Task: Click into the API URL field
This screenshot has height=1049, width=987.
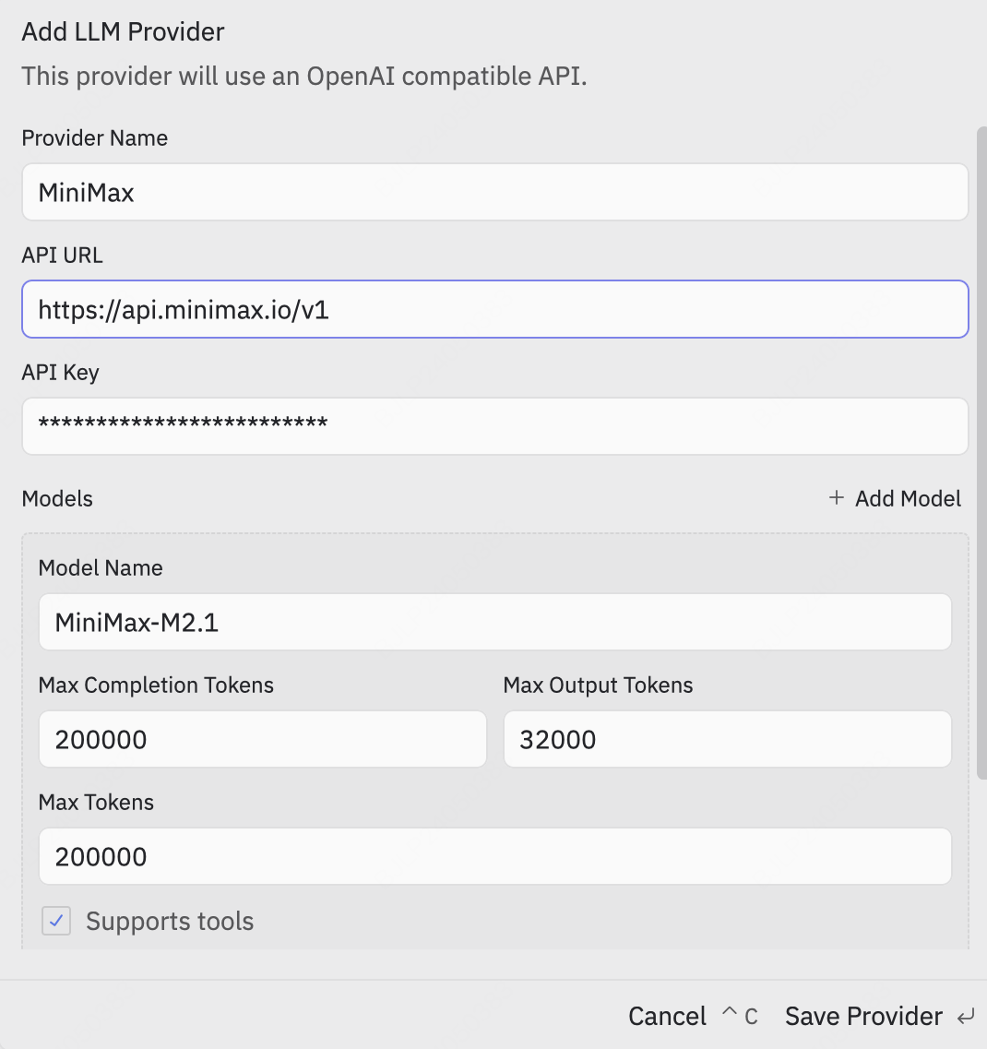Action: tap(494, 309)
